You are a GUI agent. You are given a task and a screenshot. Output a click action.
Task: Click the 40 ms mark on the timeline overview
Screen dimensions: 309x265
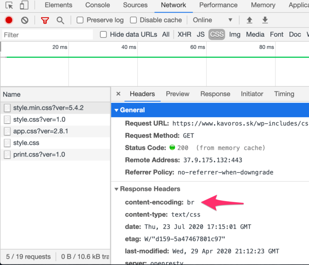tap(129, 47)
